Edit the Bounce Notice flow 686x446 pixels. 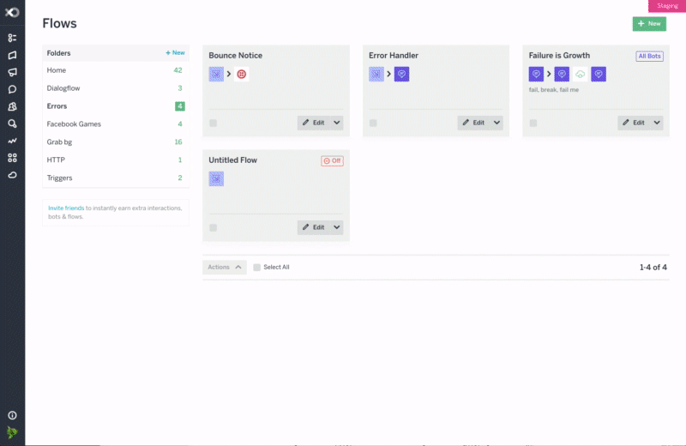click(314, 123)
